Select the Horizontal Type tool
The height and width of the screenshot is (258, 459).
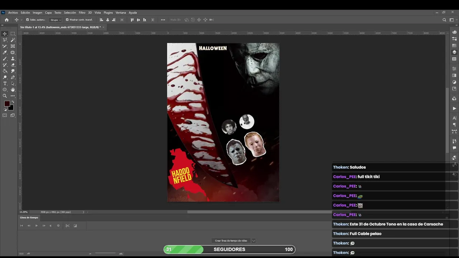pos(5,83)
